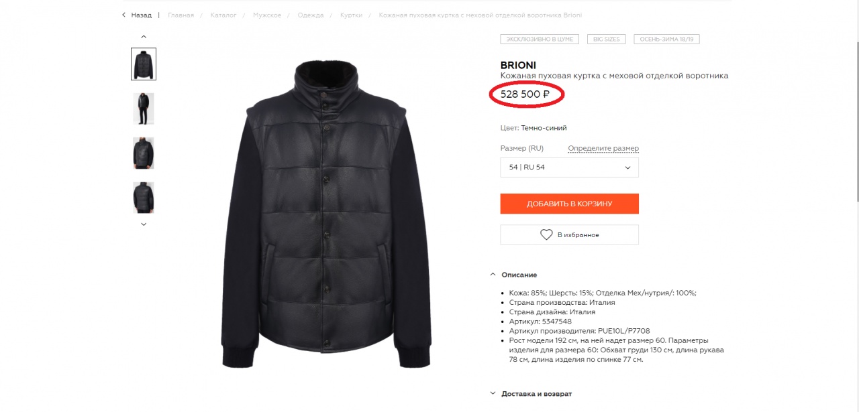Click the Big Sizes tag

point(606,39)
